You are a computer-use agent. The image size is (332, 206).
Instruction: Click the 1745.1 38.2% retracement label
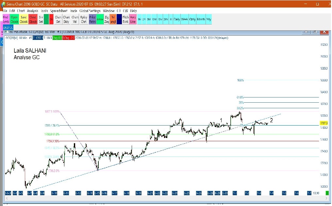pyautogui.click(x=52, y=148)
